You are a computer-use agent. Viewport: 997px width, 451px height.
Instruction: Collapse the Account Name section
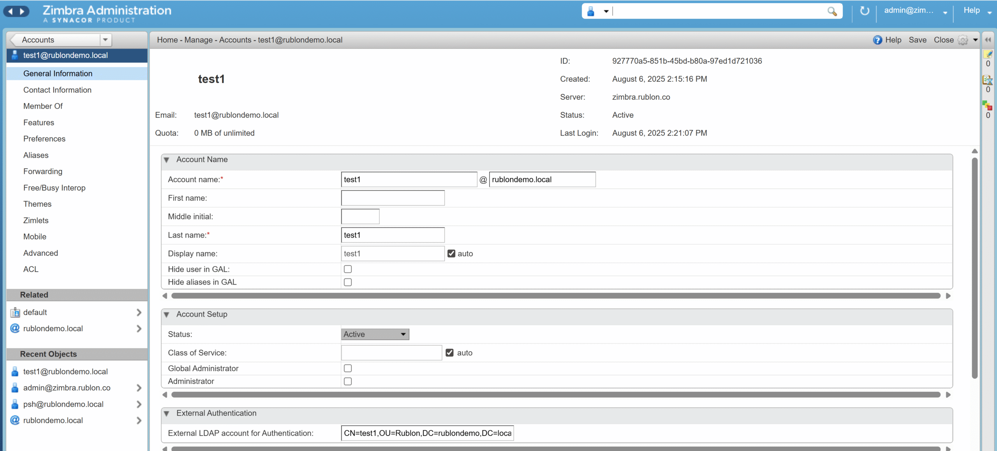pos(167,160)
